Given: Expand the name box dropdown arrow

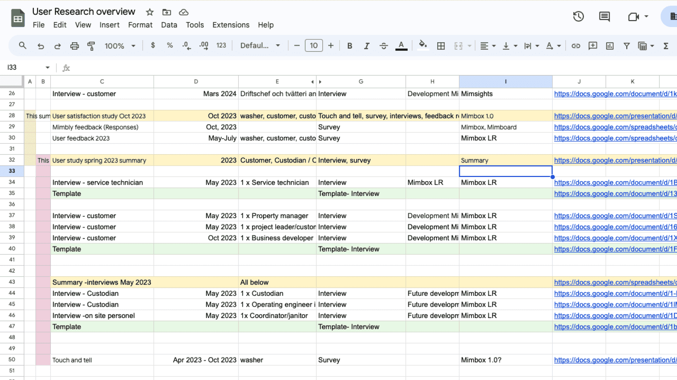Looking at the screenshot, I should [48, 68].
